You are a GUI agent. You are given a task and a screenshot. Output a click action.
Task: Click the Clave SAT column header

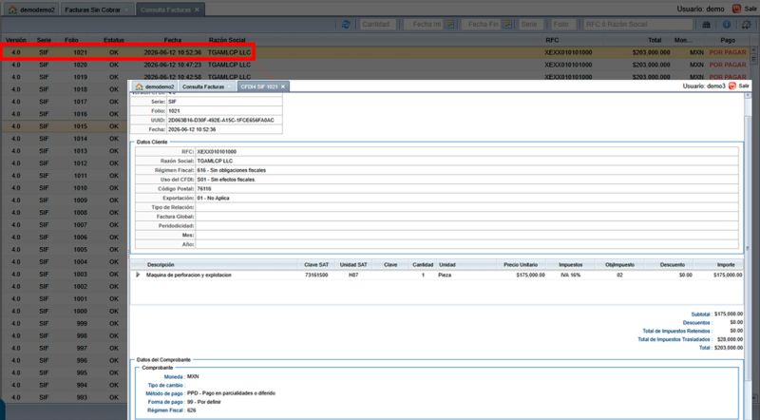pos(316,265)
